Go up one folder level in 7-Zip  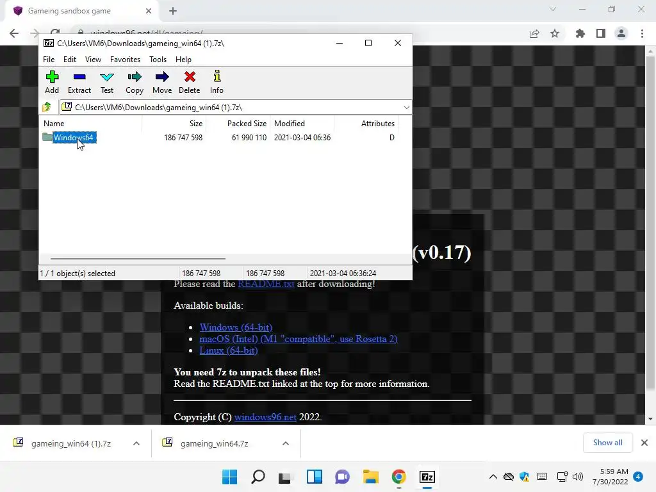pos(47,107)
